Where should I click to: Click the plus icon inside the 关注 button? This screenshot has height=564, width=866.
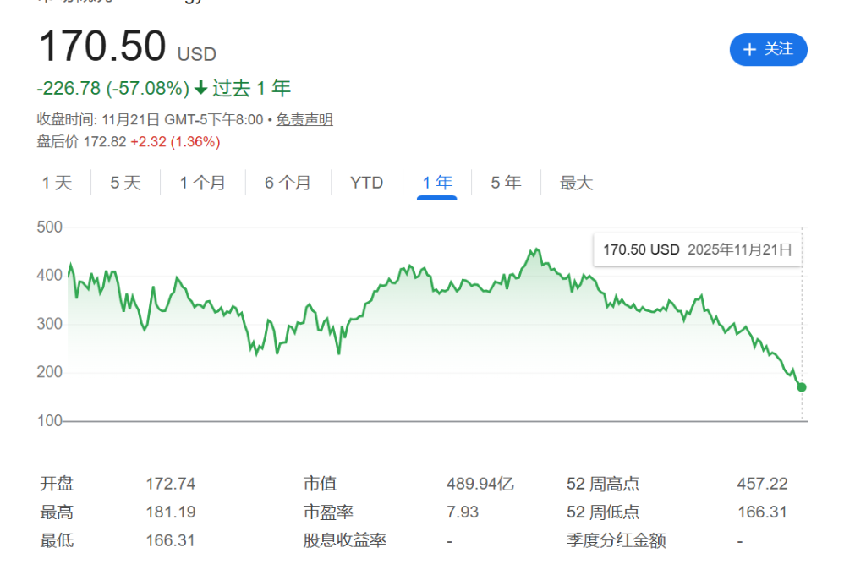pyautogui.click(x=749, y=50)
